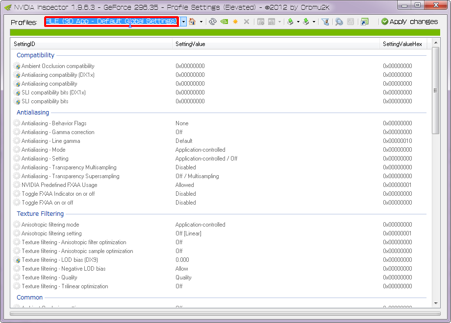The image size is (451, 323).
Task: Minimize the NVIDIA Inspector window
Action: pyautogui.click(x=405, y=5)
